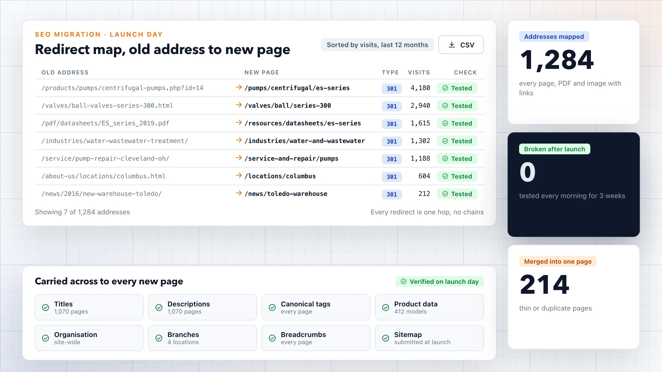Click old address /news/2016/new-warehouse-toledo/
Screen dimensions: 662x372
(x=102, y=194)
